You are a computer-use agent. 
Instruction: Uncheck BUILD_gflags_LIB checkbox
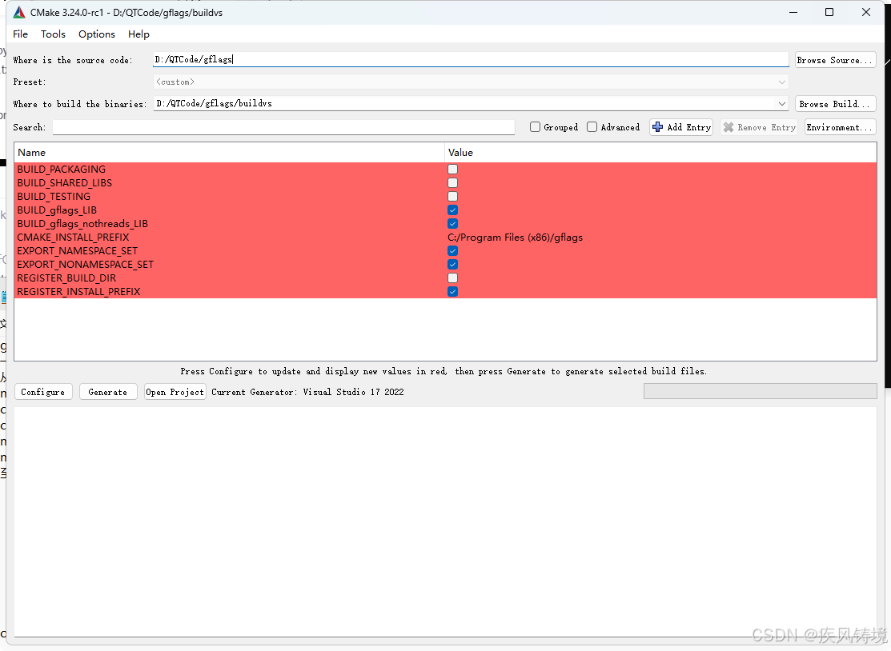coord(453,210)
